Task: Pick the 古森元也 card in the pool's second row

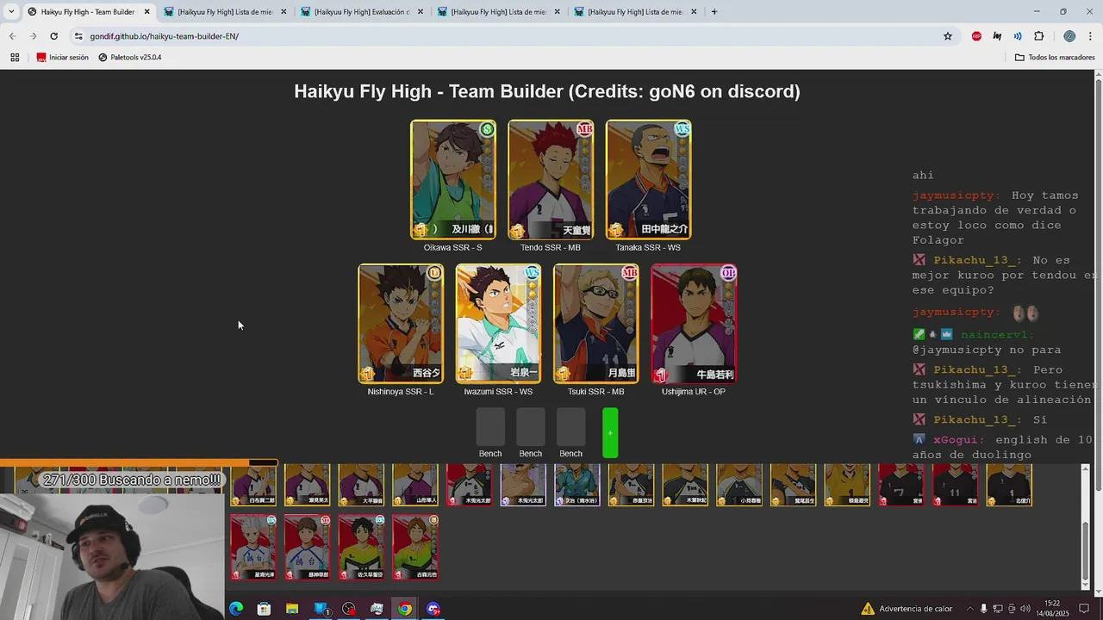Action: click(x=415, y=548)
